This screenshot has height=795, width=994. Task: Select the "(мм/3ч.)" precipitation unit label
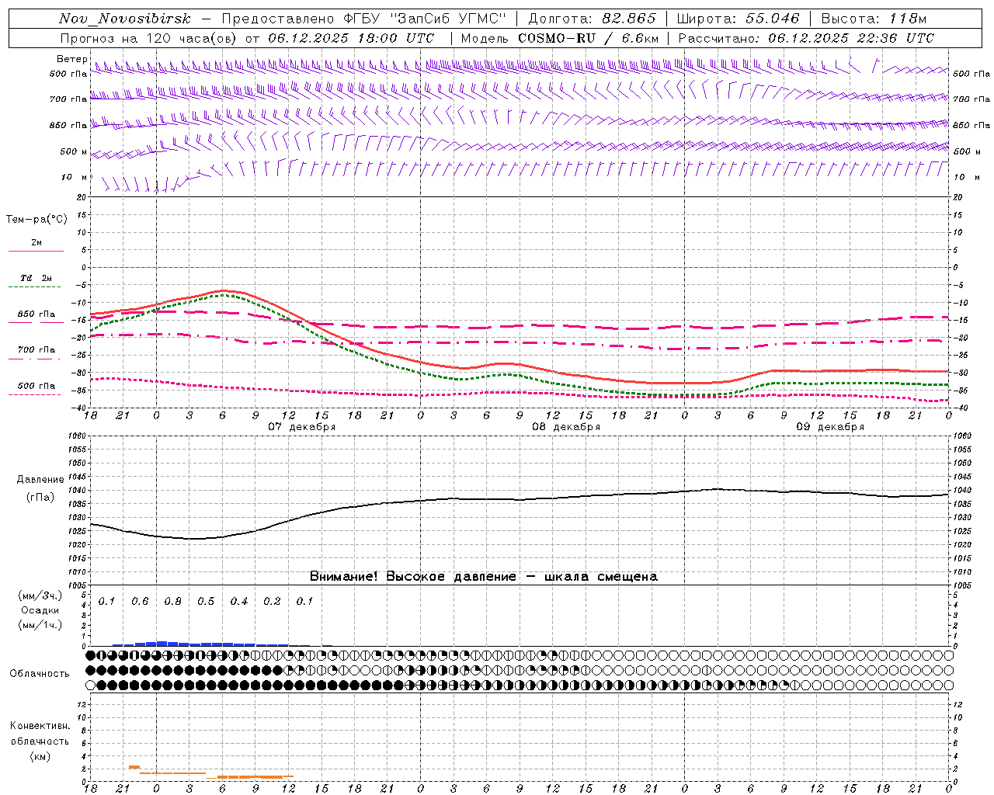coord(40,595)
